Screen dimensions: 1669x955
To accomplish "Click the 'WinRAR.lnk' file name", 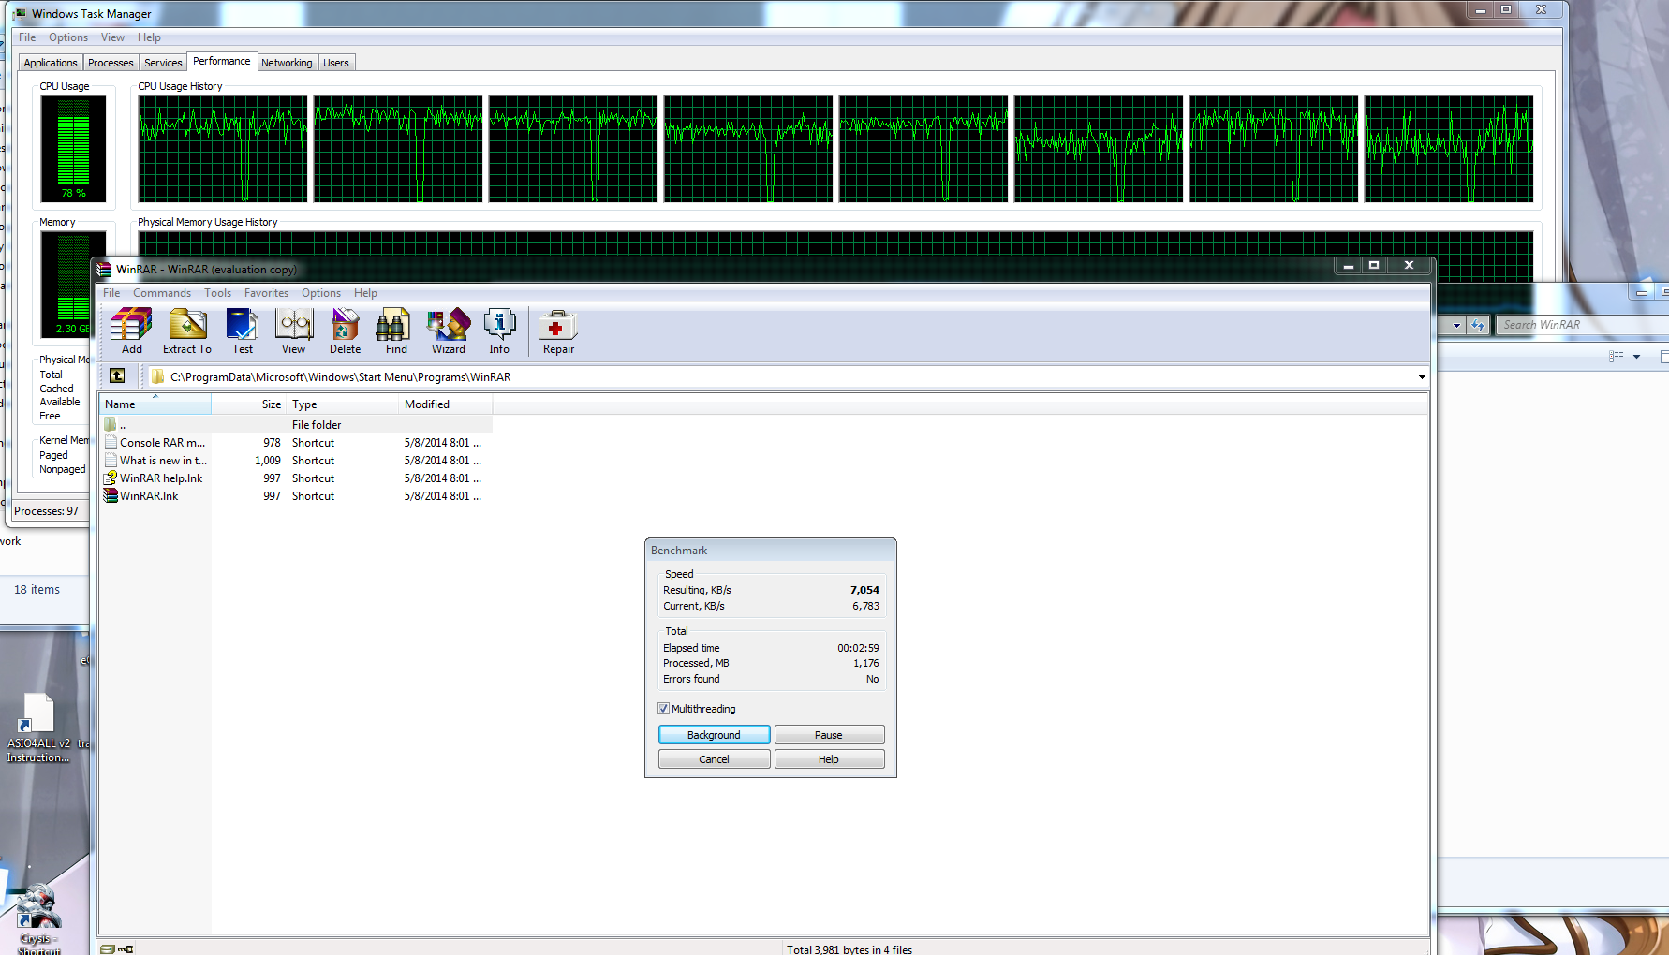I will click(149, 496).
